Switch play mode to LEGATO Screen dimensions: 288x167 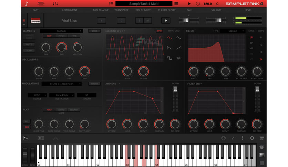click(x=74, y=110)
